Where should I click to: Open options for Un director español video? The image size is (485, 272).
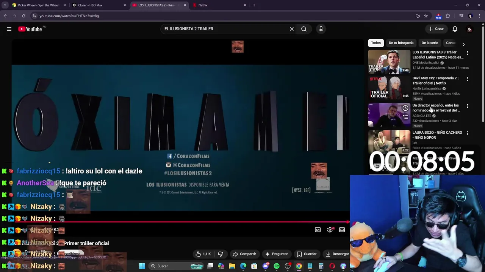[467, 106]
